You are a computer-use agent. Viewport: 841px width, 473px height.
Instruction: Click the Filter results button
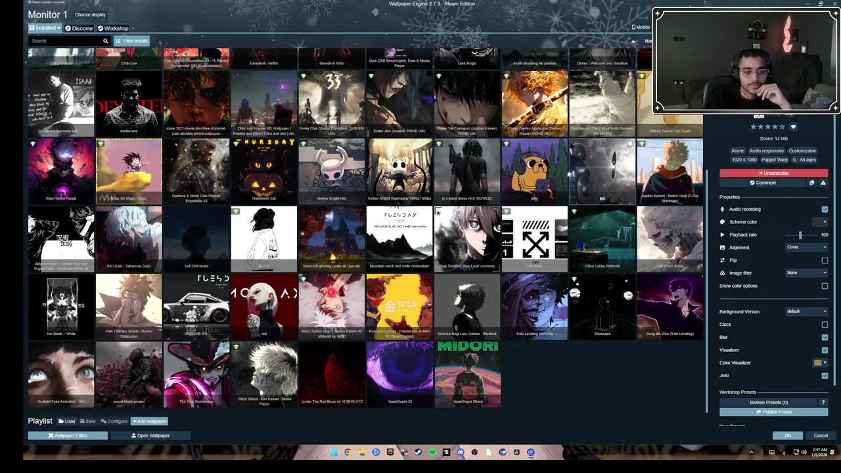(x=131, y=41)
